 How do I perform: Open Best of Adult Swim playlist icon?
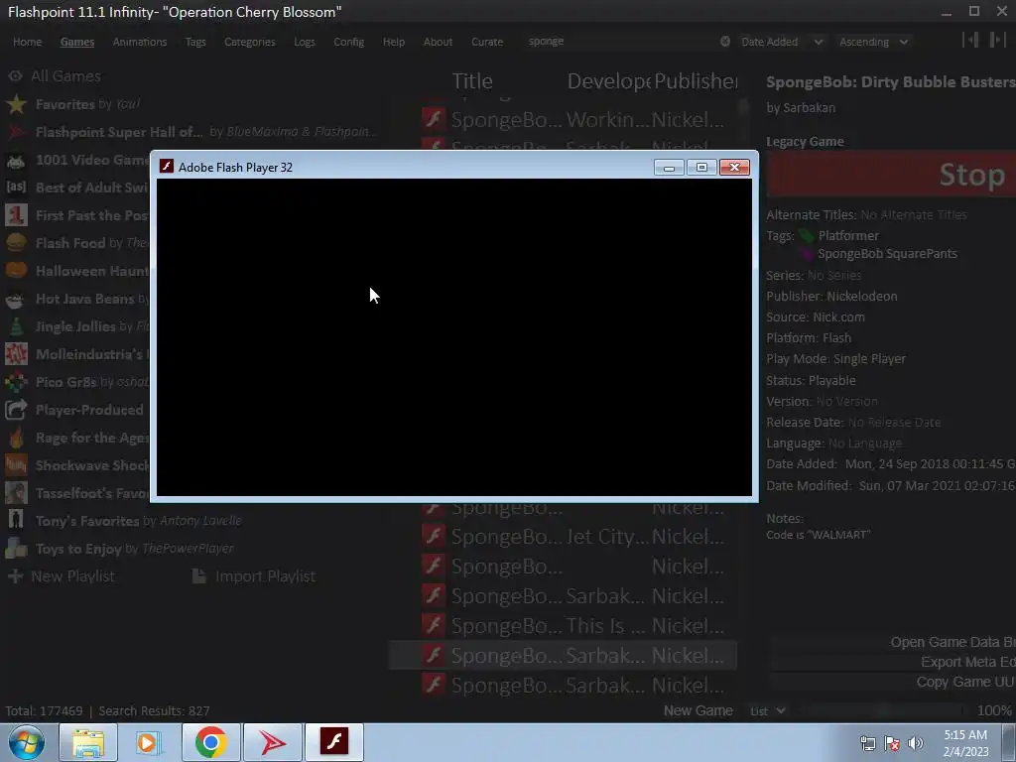click(16, 188)
